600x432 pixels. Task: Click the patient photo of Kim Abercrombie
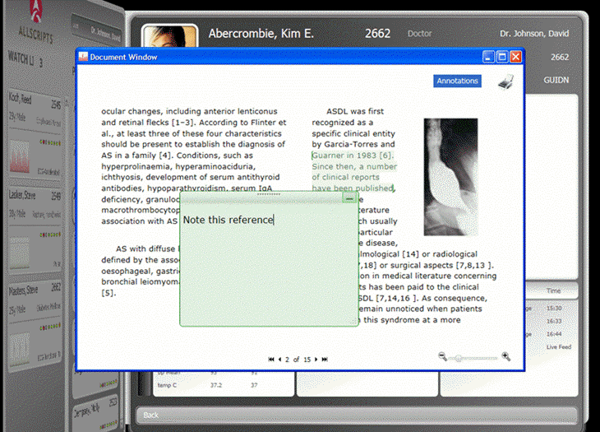pos(169,36)
